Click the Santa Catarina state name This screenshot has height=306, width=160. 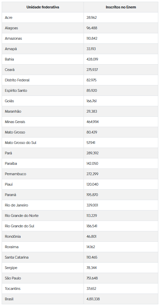point(16,257)
